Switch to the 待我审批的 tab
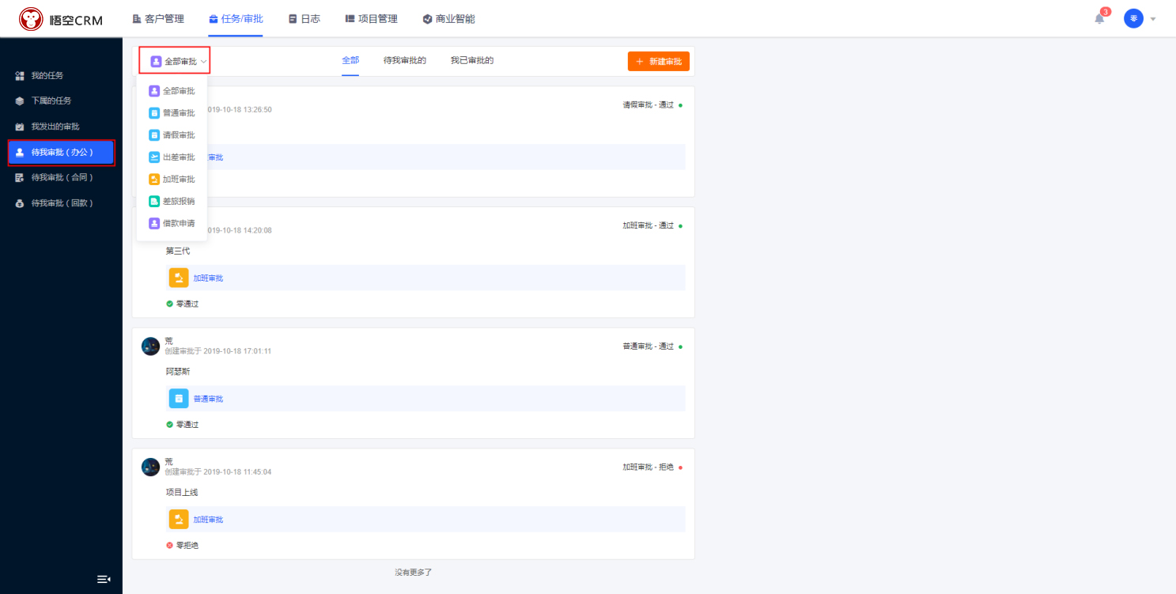Screen dimensions: 1176x594 click(405, 60)
